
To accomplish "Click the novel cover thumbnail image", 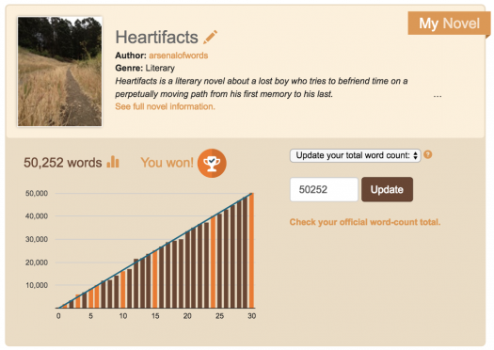I will pos(60,72).
